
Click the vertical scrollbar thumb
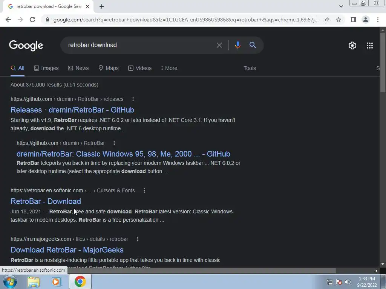(x=383, y=62)
